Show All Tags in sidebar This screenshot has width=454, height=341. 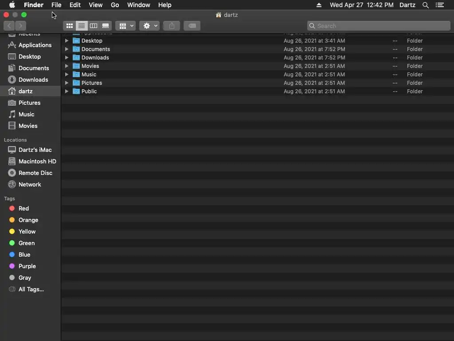click(30, 289)
